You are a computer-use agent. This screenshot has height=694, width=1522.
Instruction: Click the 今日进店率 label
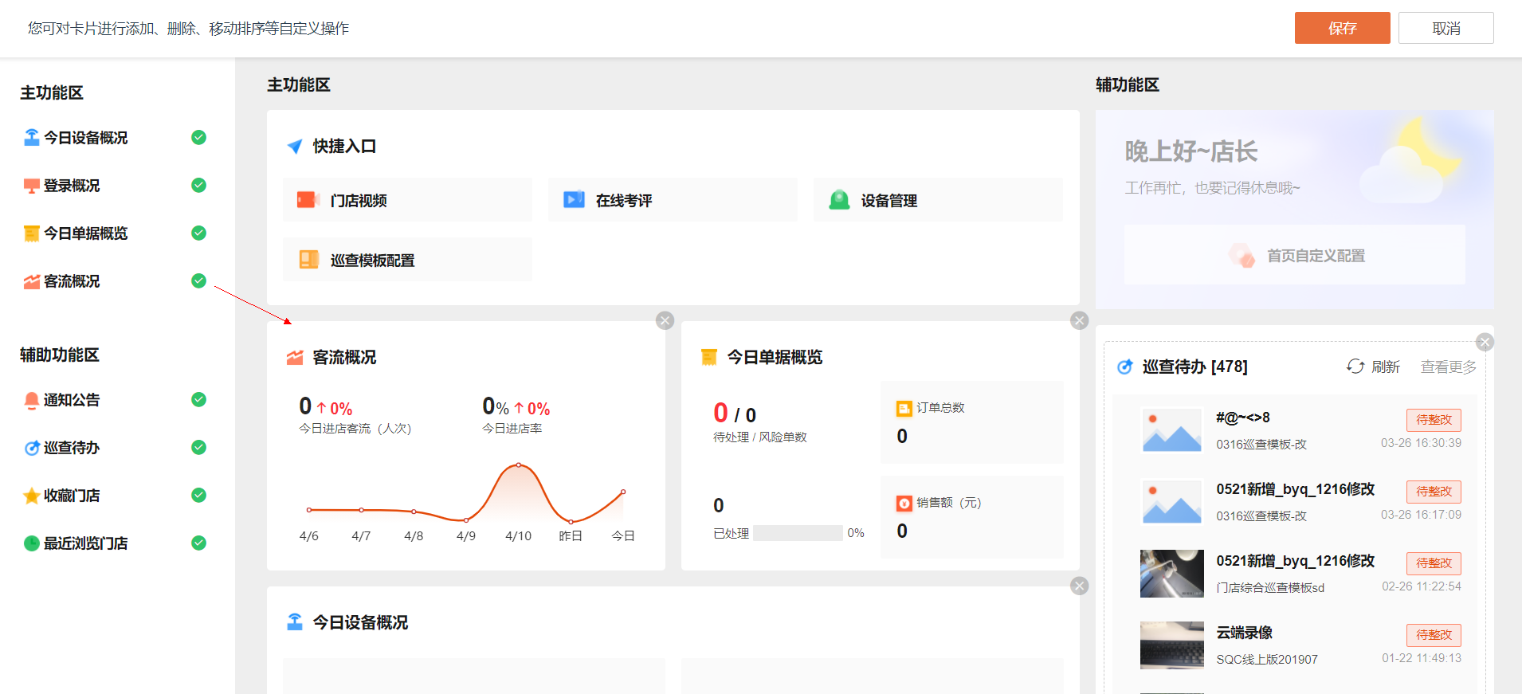(x=512, y=429)
